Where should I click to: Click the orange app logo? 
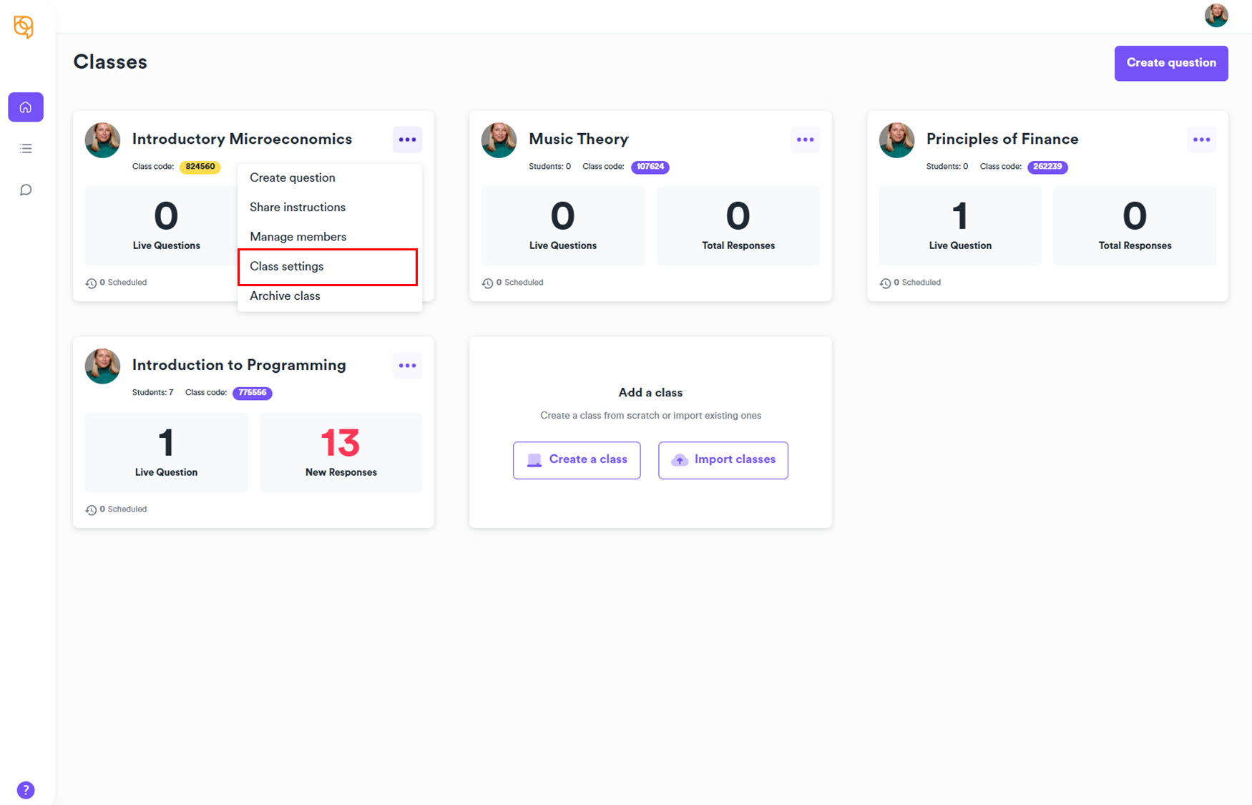click(24, 27)
